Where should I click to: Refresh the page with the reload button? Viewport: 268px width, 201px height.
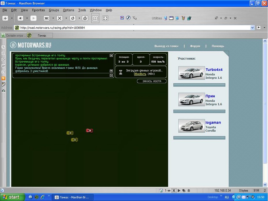(x=73, y=18)
